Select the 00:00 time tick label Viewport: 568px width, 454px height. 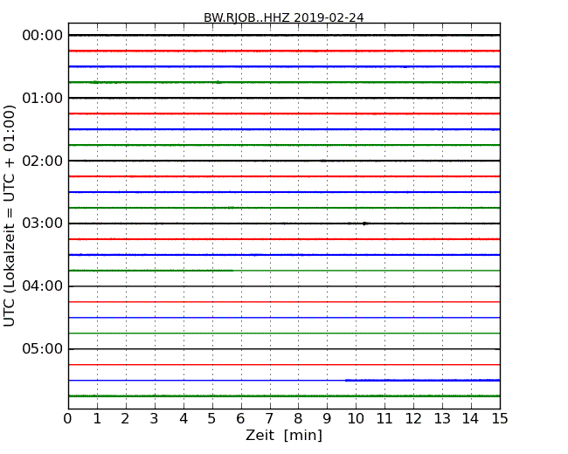(43, 36)
